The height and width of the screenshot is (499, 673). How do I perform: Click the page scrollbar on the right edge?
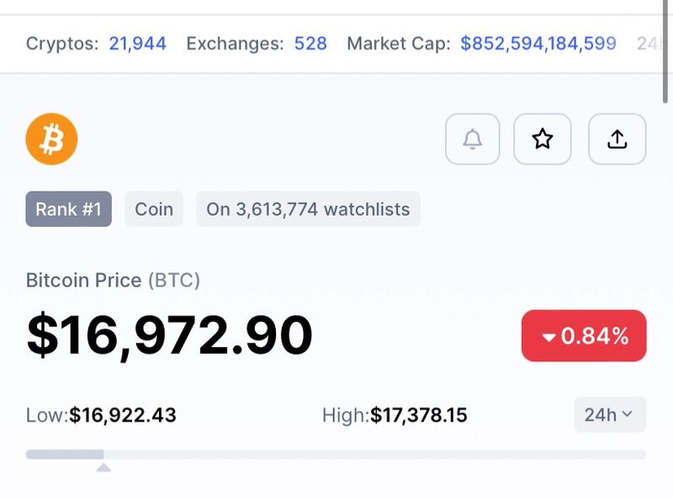667,50
